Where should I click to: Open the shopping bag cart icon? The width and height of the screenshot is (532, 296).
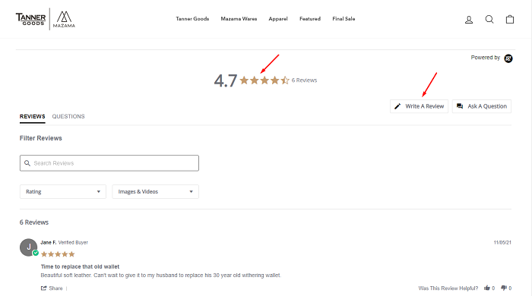[x=510, y=19]
